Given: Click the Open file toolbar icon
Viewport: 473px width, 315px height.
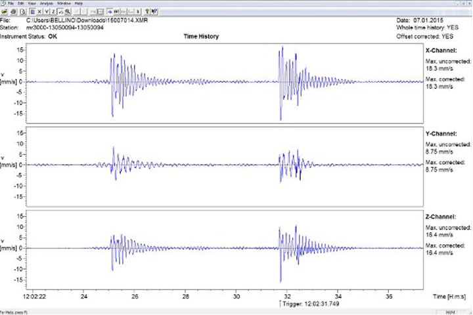Looking at the screenshot, I should 5,11.
